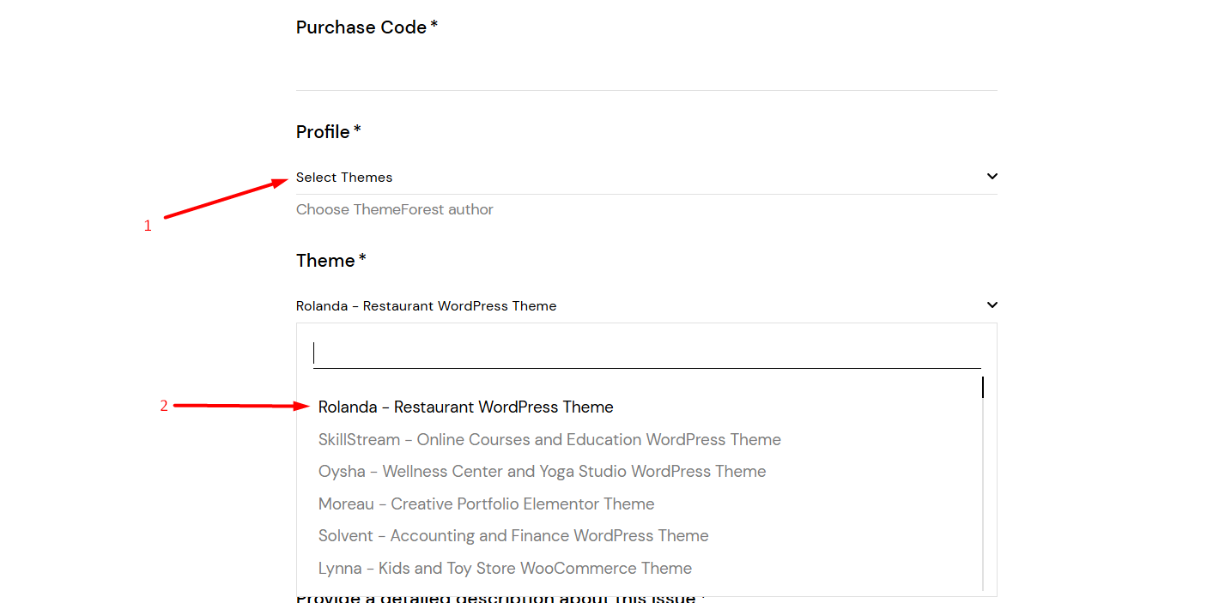
Task: Pick 'Lynna - Kids and Toy Store' theme
Action: (505, 568)
